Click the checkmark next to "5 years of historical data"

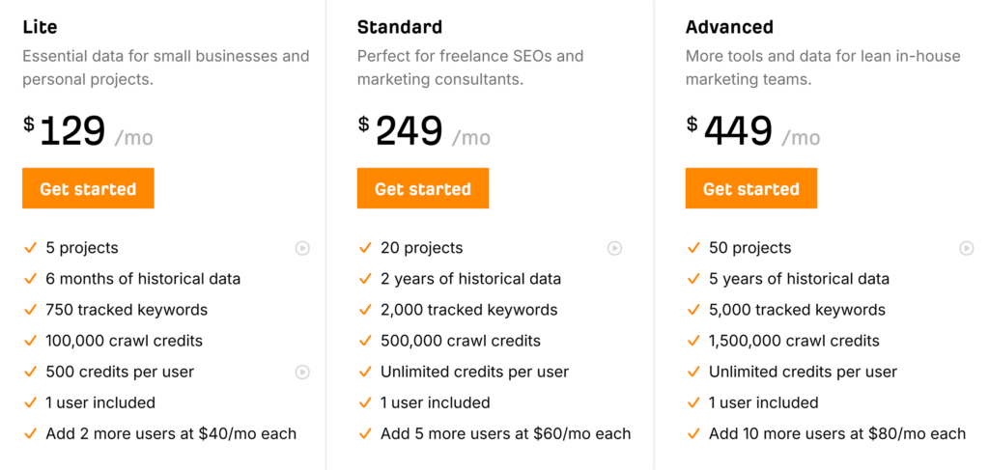point(692,279)
